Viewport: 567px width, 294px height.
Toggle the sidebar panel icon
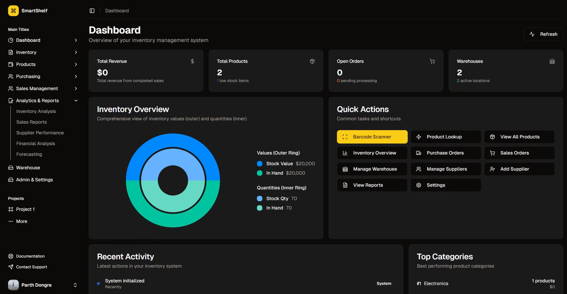(92, 11)
